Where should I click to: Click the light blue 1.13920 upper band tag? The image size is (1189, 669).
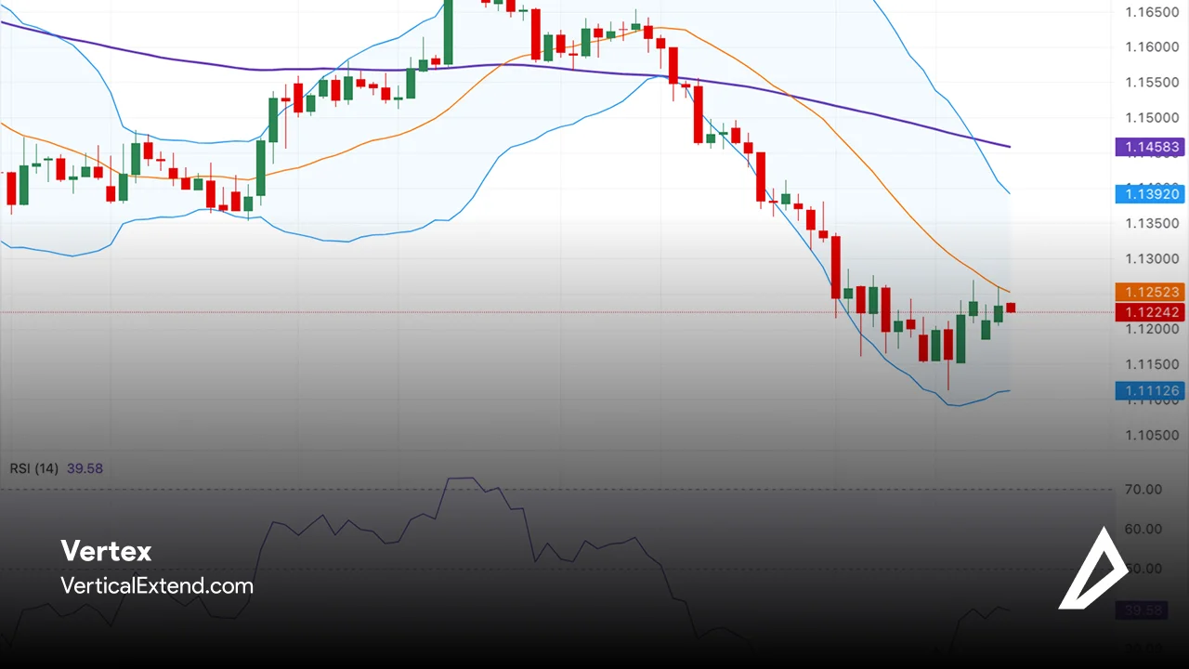pyautogui.click(x=1151, y=194)
